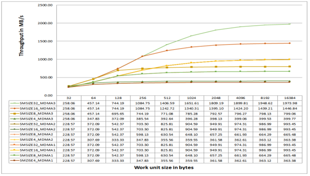Click the 2000.00 y-axis label
The width and height of the screenshot is (310, 176).
point(45,23)
